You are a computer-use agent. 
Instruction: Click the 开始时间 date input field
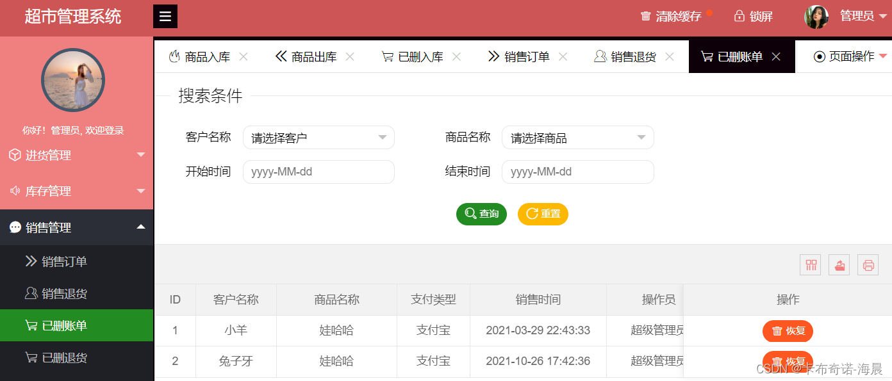tap(318, 172)
